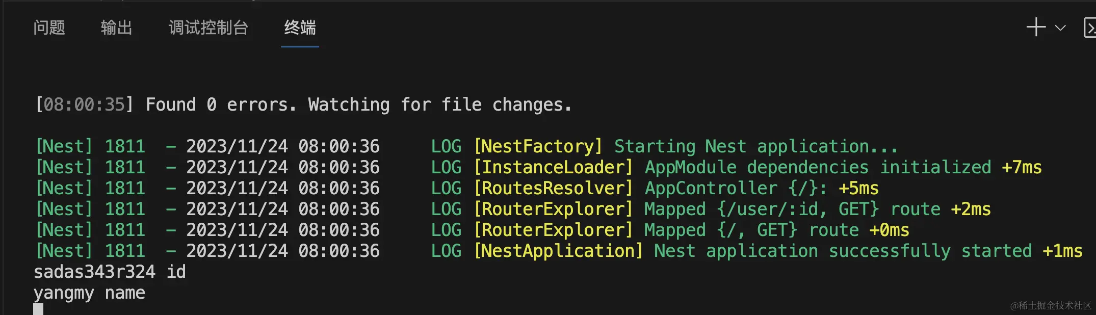The image size is (1096, 315).
Task: Click the [InstanceLoader] log tag
Action: [553, 167]
